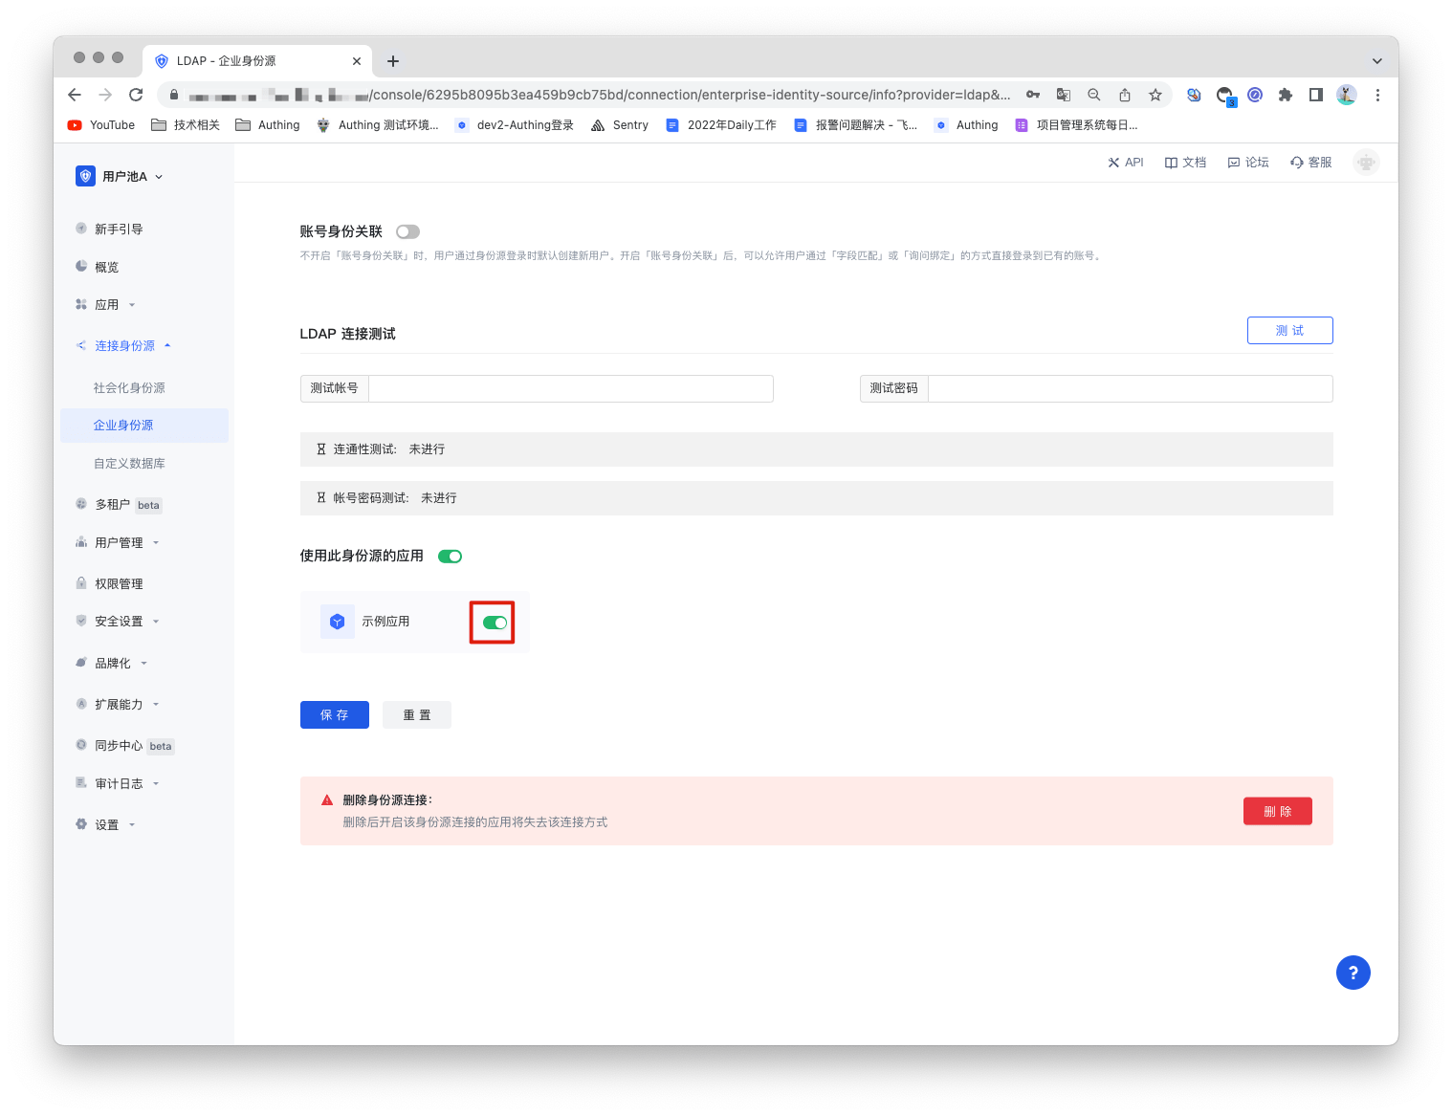Click the blue 保存 button
Image resolution: width=1452 pixels, height=1116 pixels.
coord(334,714)
